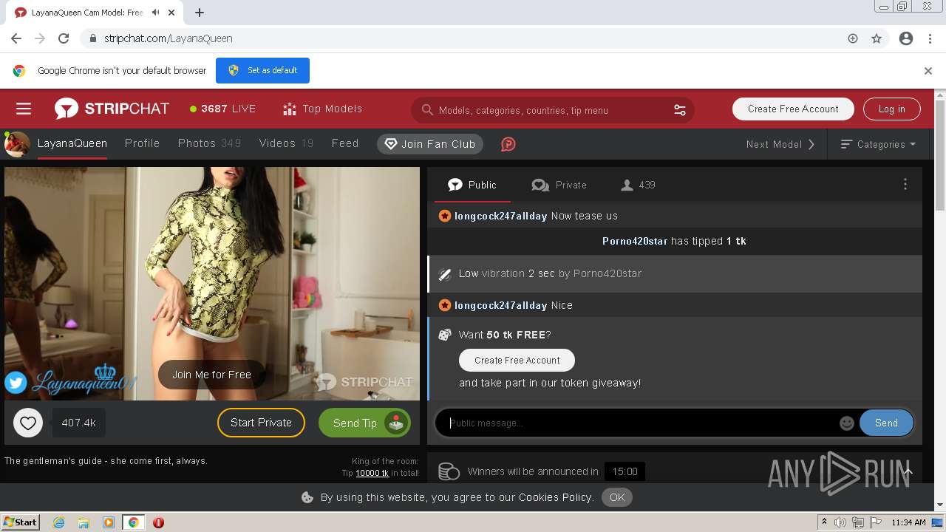The width and height of the screenshot is (946, 532).
Task: Open the Chrome three-dot menu
Action: [x=930, y=38]
